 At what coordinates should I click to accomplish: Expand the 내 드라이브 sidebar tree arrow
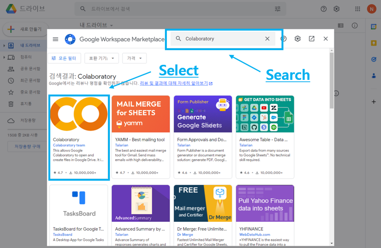4,46
